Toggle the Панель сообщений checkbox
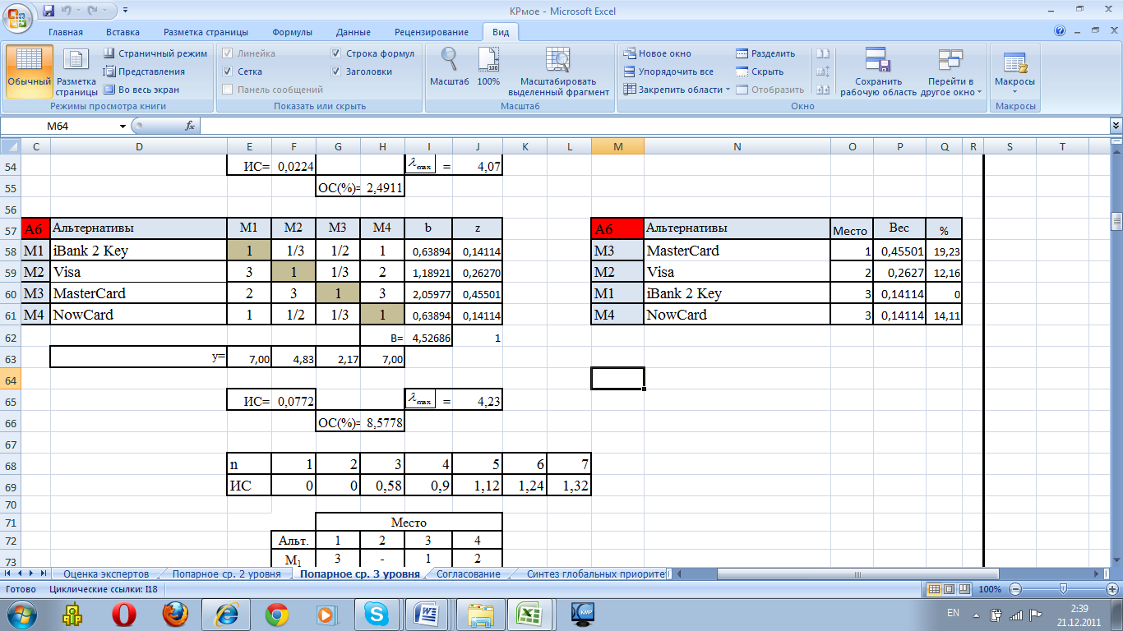1123x631 pixels. (x=229, y=90)
